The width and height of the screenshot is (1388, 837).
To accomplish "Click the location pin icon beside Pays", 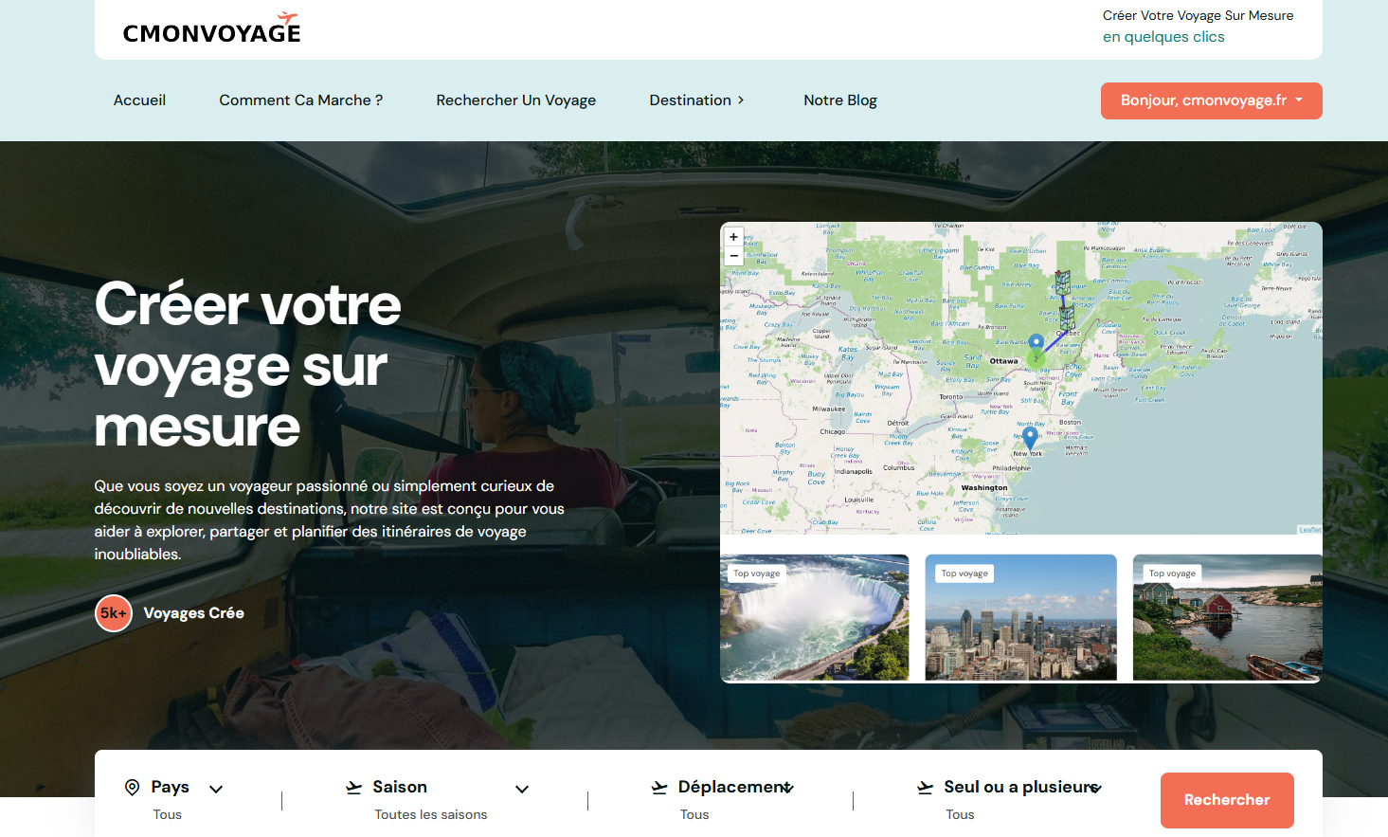I will [x=133, y=788].
